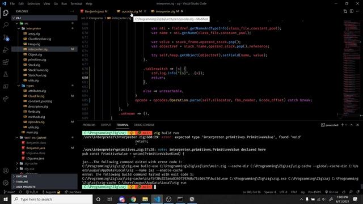Open the File menu
The width and height of the screenshot is (363, 204).
[x=12, y=4]
